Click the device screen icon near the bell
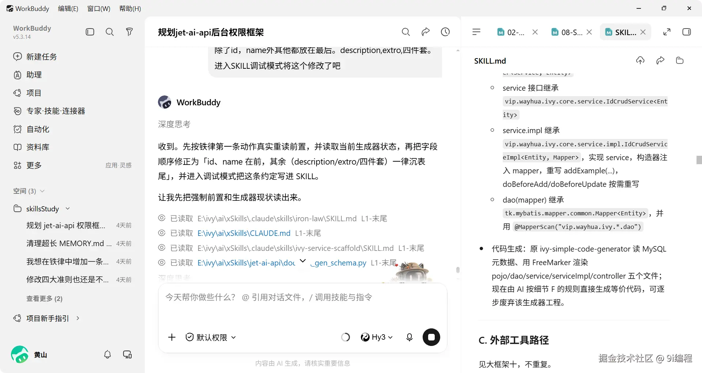 (127, 354)
